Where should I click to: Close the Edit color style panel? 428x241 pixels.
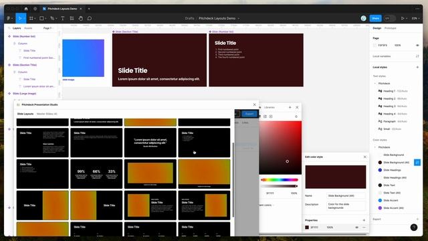point(365,157)
